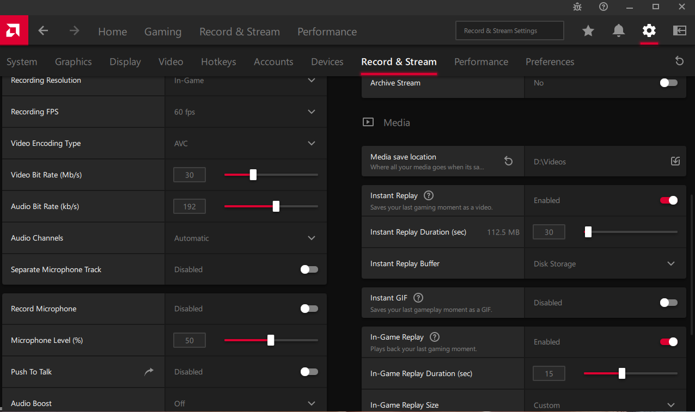
Task: Browse folders for Media save location
Action: point(675,161)
